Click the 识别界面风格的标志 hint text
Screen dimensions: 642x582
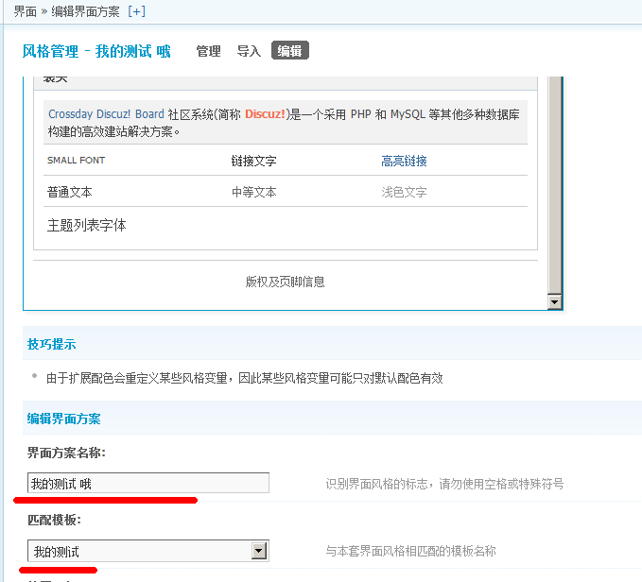coord(444,484)
